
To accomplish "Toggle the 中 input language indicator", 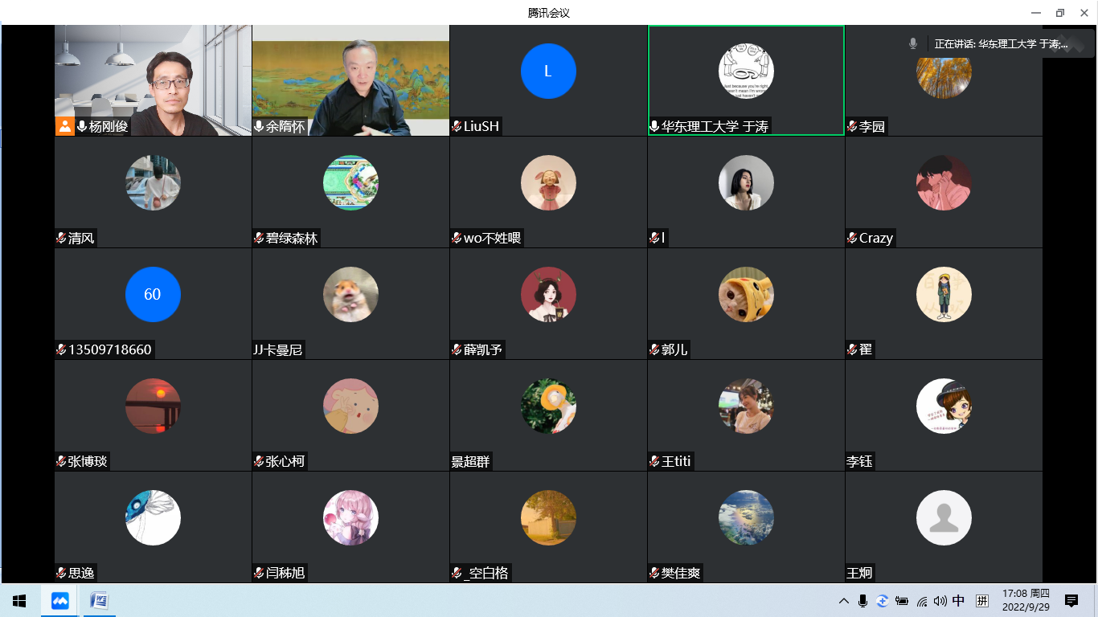I will point(958,601).
